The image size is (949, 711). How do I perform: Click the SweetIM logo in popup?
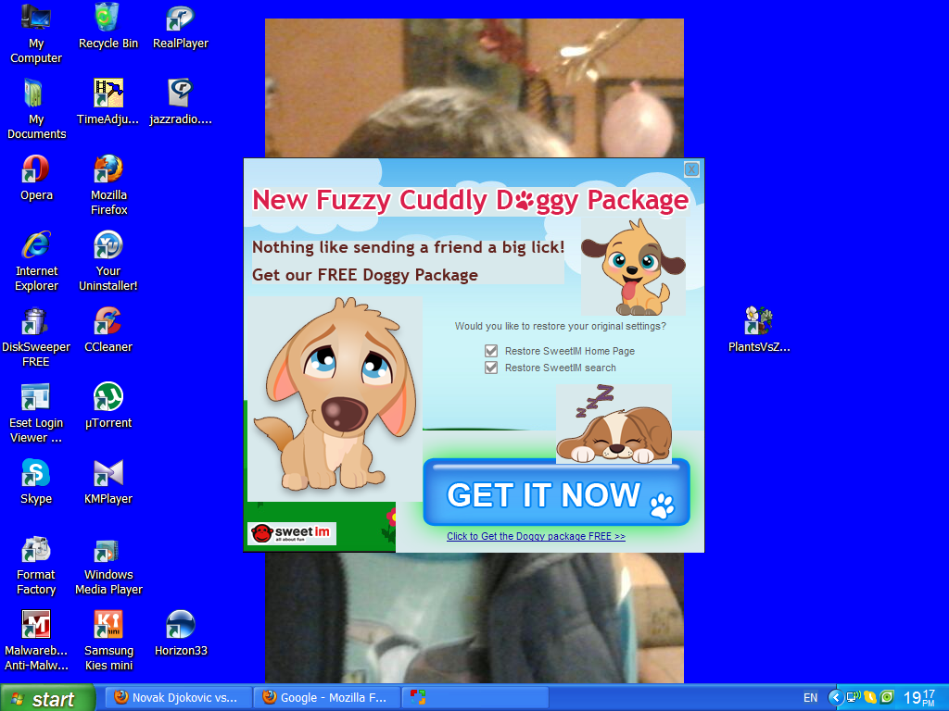click(x=292, y=533)
